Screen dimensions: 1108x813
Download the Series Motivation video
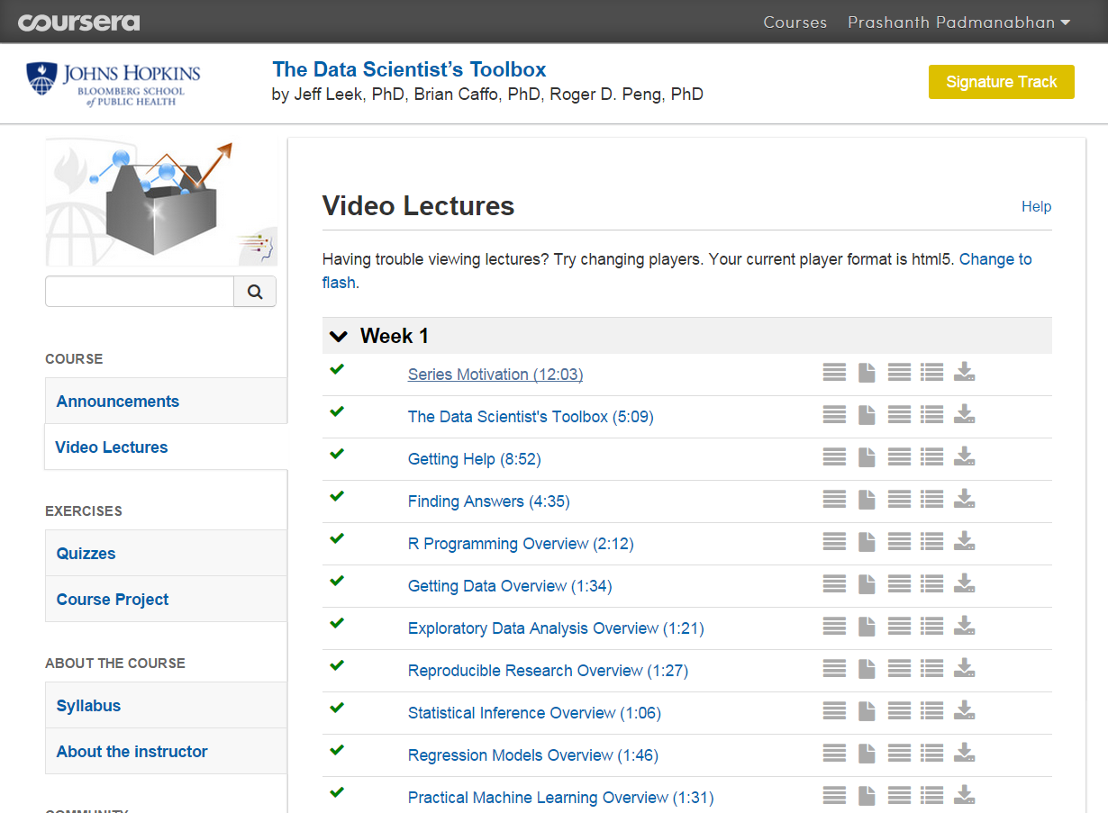pos(965,372)
